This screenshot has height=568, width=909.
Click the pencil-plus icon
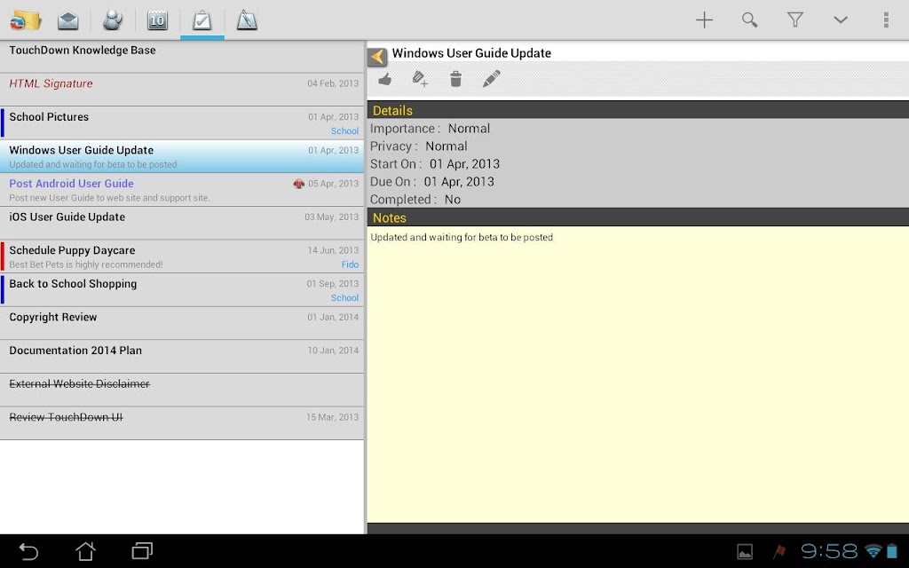pos(420,79)
